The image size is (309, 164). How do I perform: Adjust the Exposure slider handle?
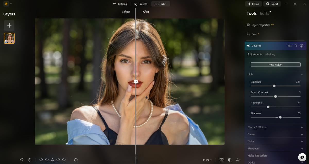[274, 86]
